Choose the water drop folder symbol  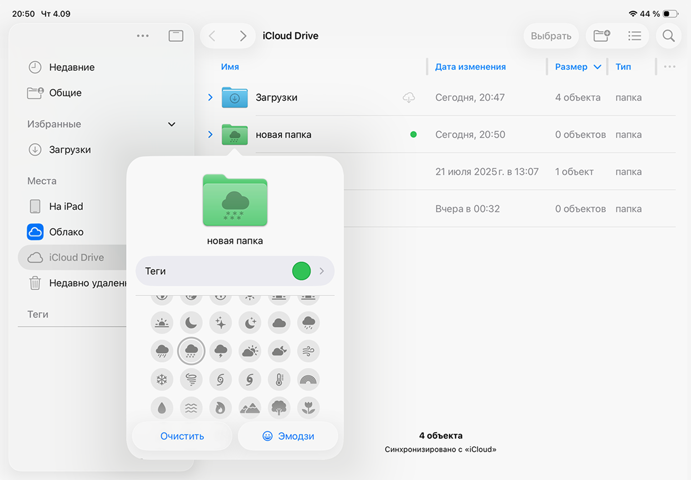(162, 408)
